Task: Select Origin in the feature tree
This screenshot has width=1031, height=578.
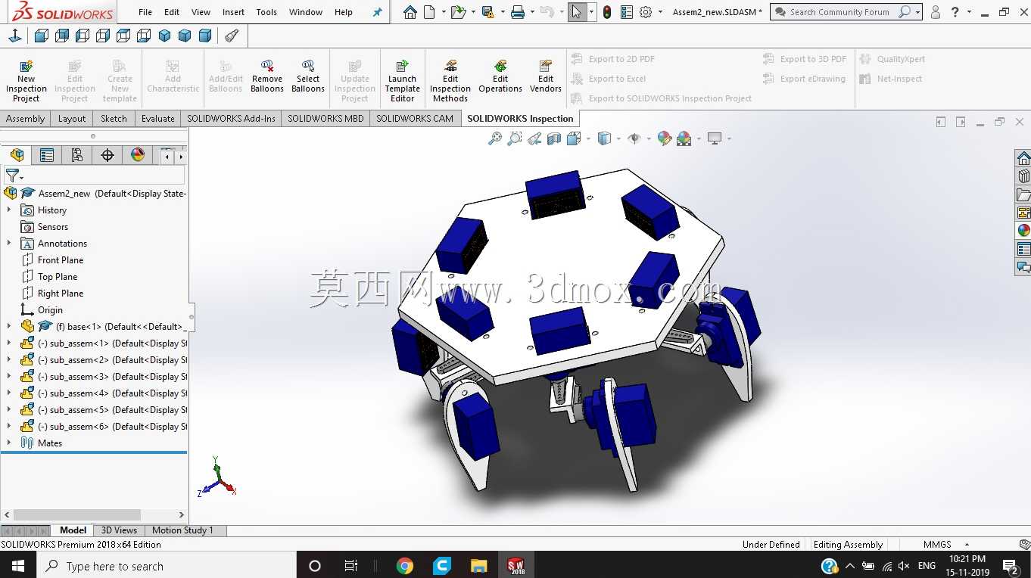Action: [50, 310]
